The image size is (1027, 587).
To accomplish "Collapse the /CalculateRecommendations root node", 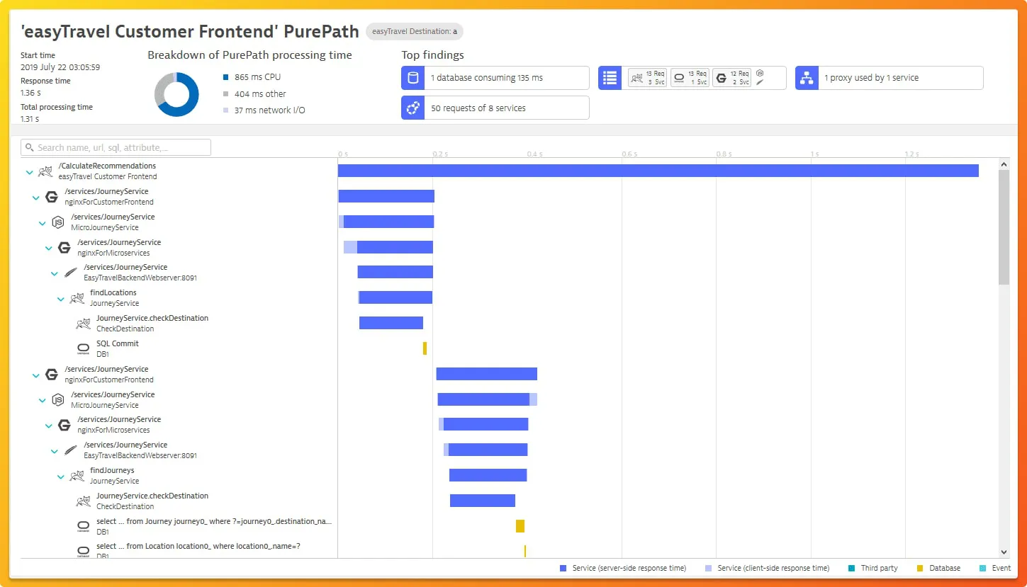I will pos(30,172).
